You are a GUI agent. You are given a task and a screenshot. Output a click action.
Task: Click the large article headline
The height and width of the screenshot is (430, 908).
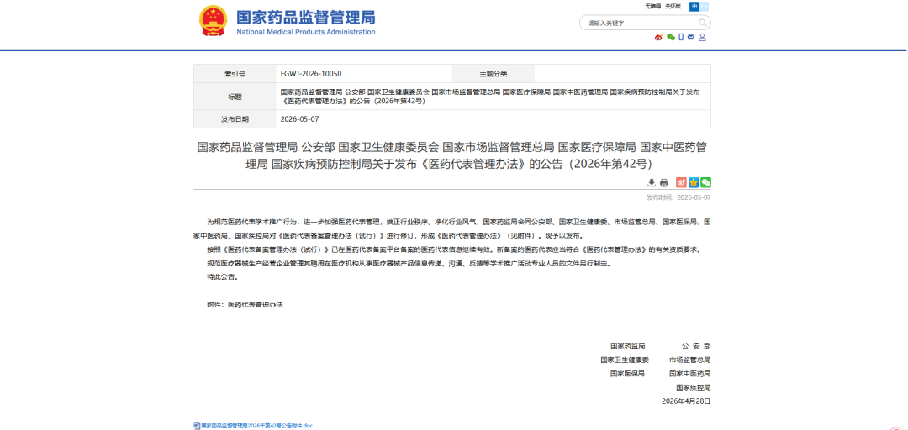[451, 155]
